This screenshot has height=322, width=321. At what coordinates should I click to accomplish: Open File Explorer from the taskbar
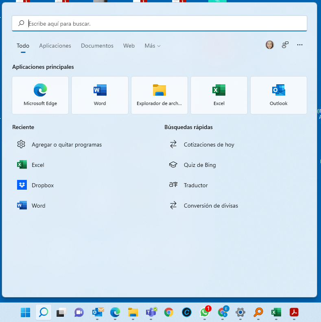133,312
